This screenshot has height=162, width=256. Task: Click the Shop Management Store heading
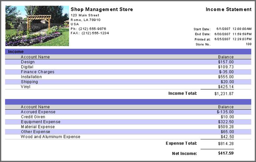[x=102, y=10]
